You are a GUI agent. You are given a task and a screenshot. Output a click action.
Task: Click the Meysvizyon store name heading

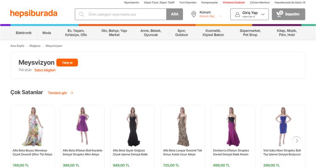coord(36,63)
